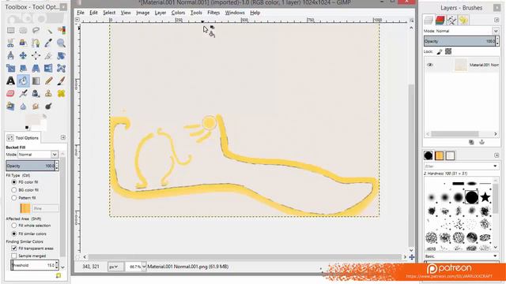Image resolution: width=506 pixels, height=284 pixels.
Task: Open brush Filter tag dropdown
Action: click(x=496, y=166)
